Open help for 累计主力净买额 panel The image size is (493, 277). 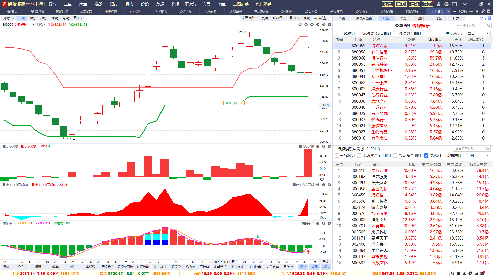(324, 185)
